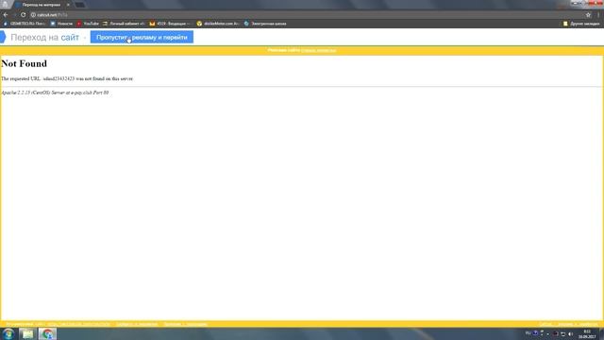
Task: Switch to Chrome in the taskbar
Action: tap(47, 333)
